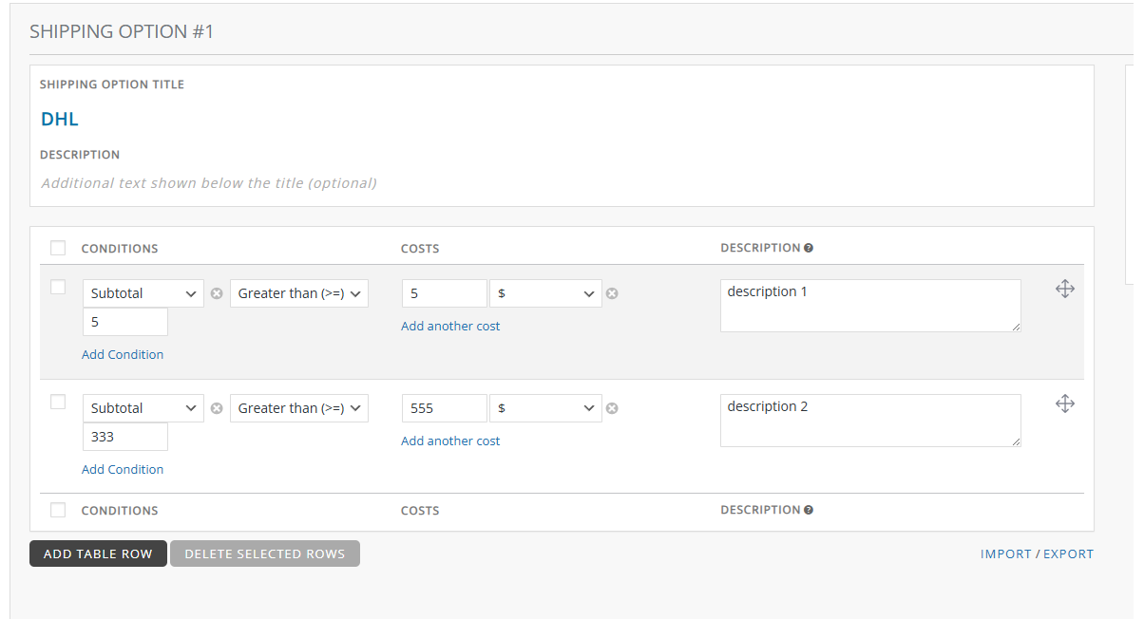Remove the Subtotal condition in first row
1144x619 pixels.
[217, 294]
